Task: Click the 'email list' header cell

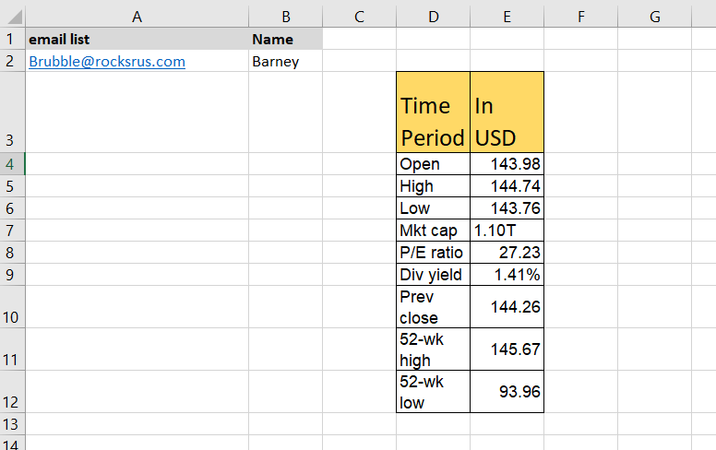Action: (137, 40)
